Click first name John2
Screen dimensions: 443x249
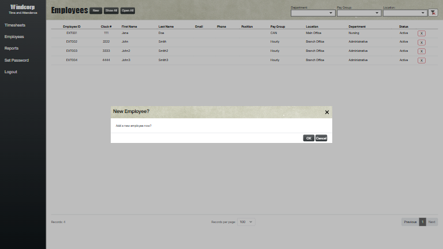126,51
